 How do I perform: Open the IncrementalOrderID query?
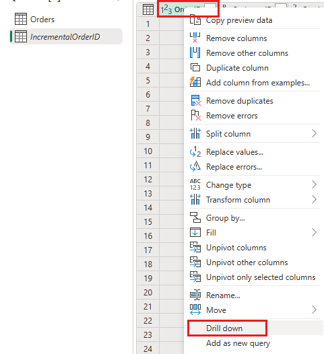point(65,36)
